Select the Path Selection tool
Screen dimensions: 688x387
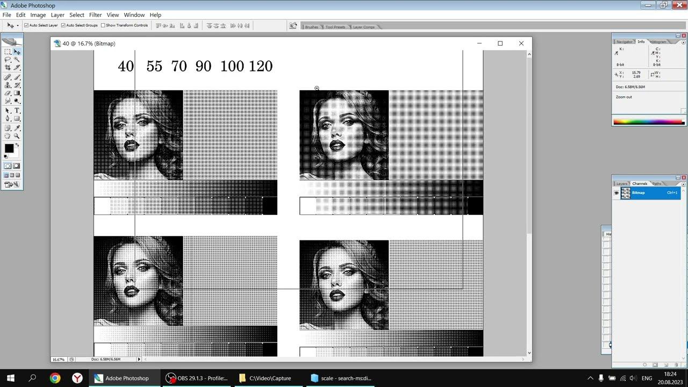(x=8, y=110)
